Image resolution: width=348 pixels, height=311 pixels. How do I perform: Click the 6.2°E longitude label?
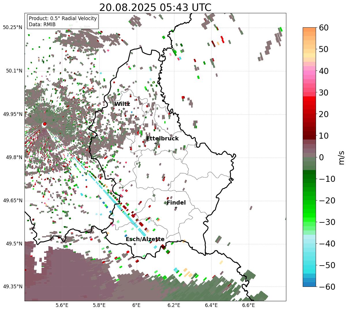pyautogui.click(x=174, y=305)
